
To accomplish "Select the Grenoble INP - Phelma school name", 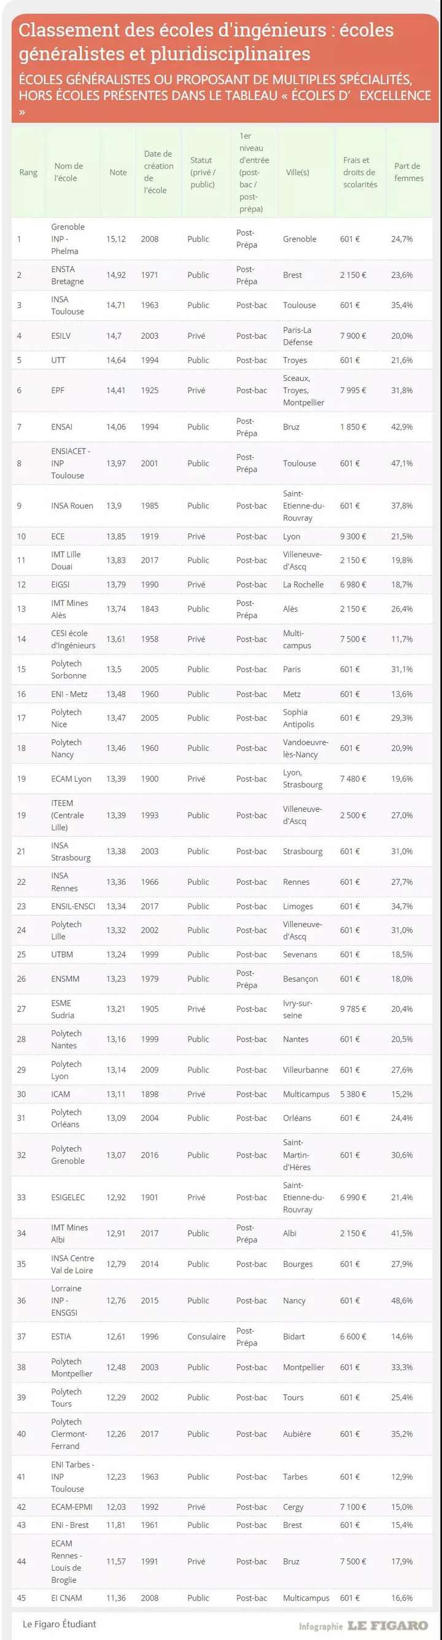I will click(68, 239).
